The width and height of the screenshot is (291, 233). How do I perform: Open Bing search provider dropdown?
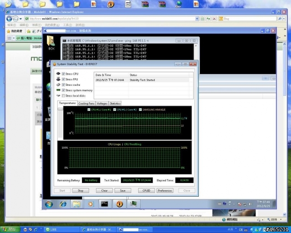pyautogui.click(x=284, y=19)
